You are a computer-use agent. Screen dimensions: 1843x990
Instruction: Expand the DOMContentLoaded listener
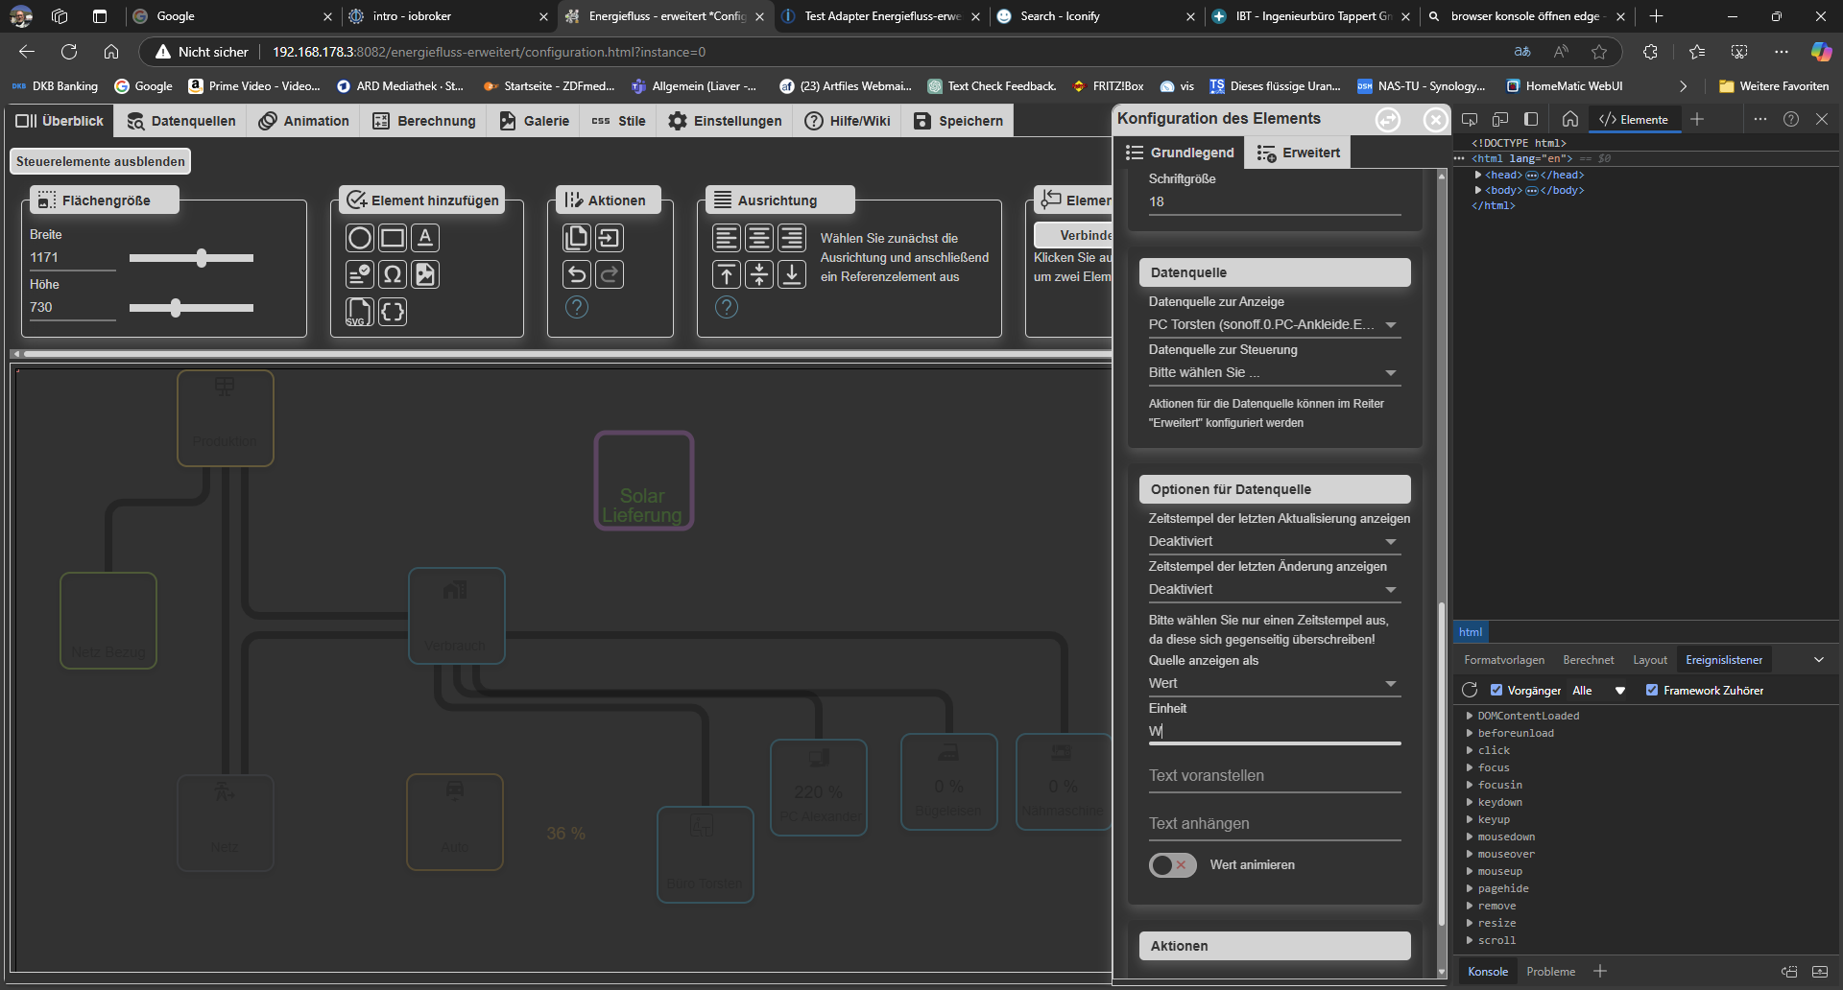tap(1470, 716)
